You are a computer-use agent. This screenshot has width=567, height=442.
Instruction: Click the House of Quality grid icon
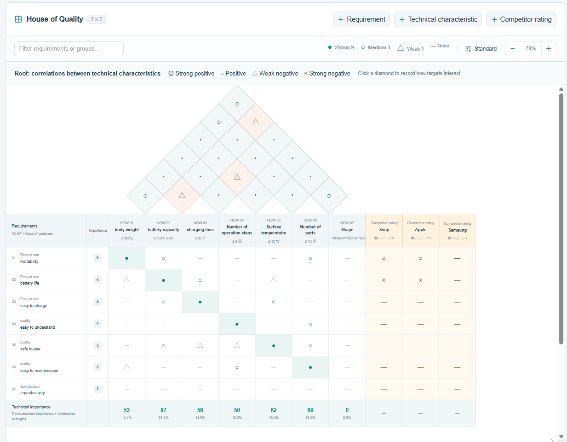pos(18,19)
